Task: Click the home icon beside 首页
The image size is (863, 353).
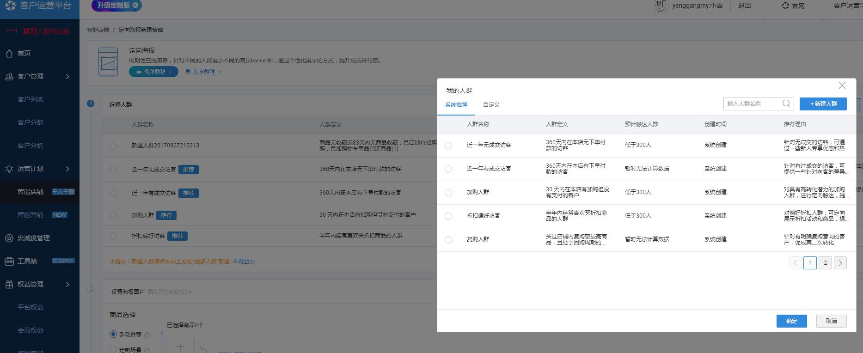Action: pos(9,53)
